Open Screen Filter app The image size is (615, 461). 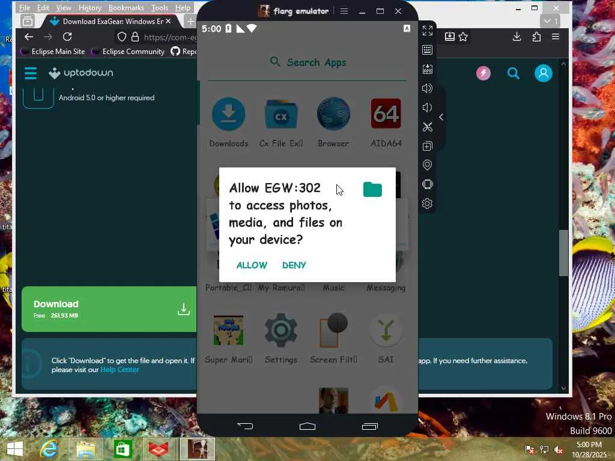click(x=333, y=339)
